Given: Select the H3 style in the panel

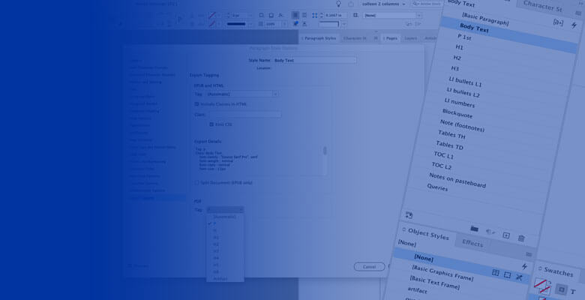Looking at the screenshot, I should coord(454,68).
